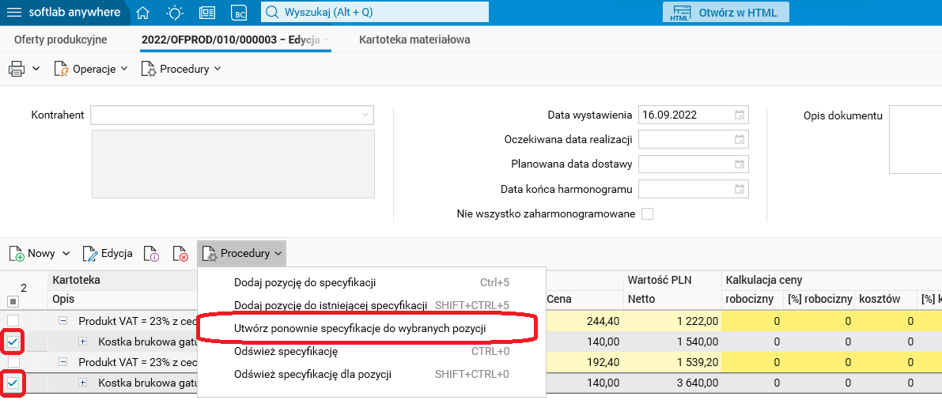Screen dimensions: 942x404
Task: Click the Otwórz w HTML button
Action: (x=726, y=12)
